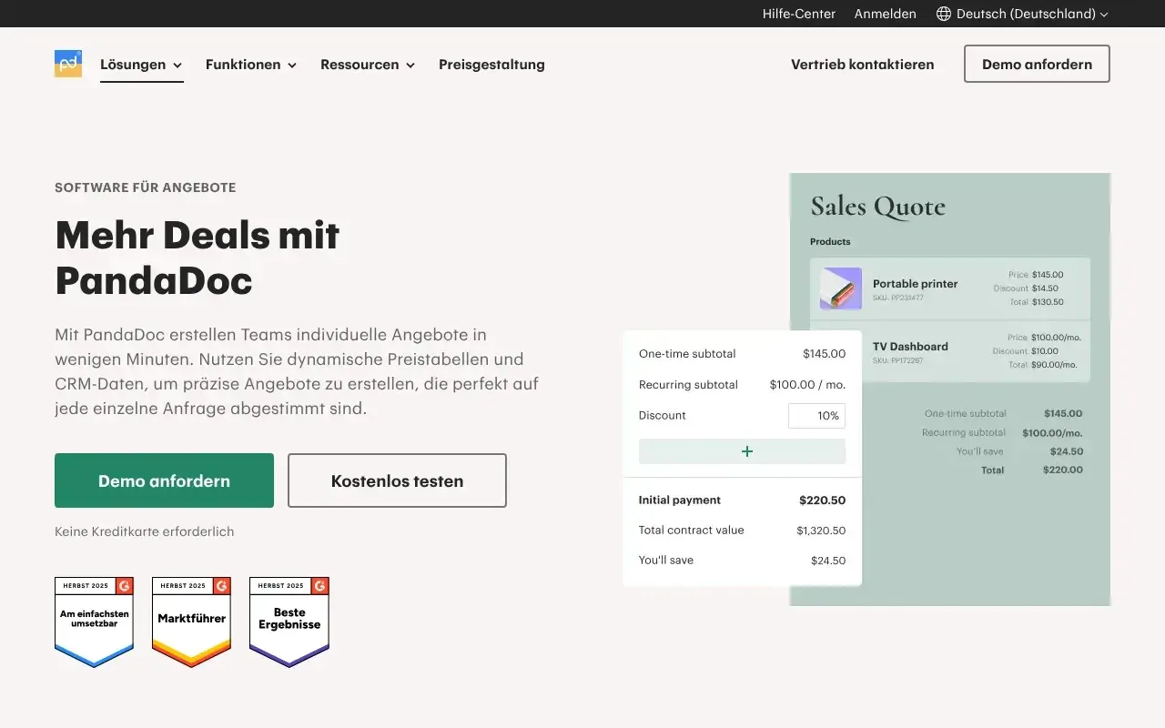
Task: Select Vertrieb kontaktieren in the navbar
Action: pyautogui.click(x=862, y=65)
